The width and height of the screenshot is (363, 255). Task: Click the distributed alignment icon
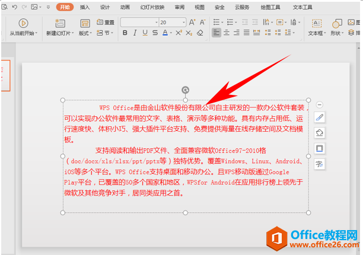(256, 33)
